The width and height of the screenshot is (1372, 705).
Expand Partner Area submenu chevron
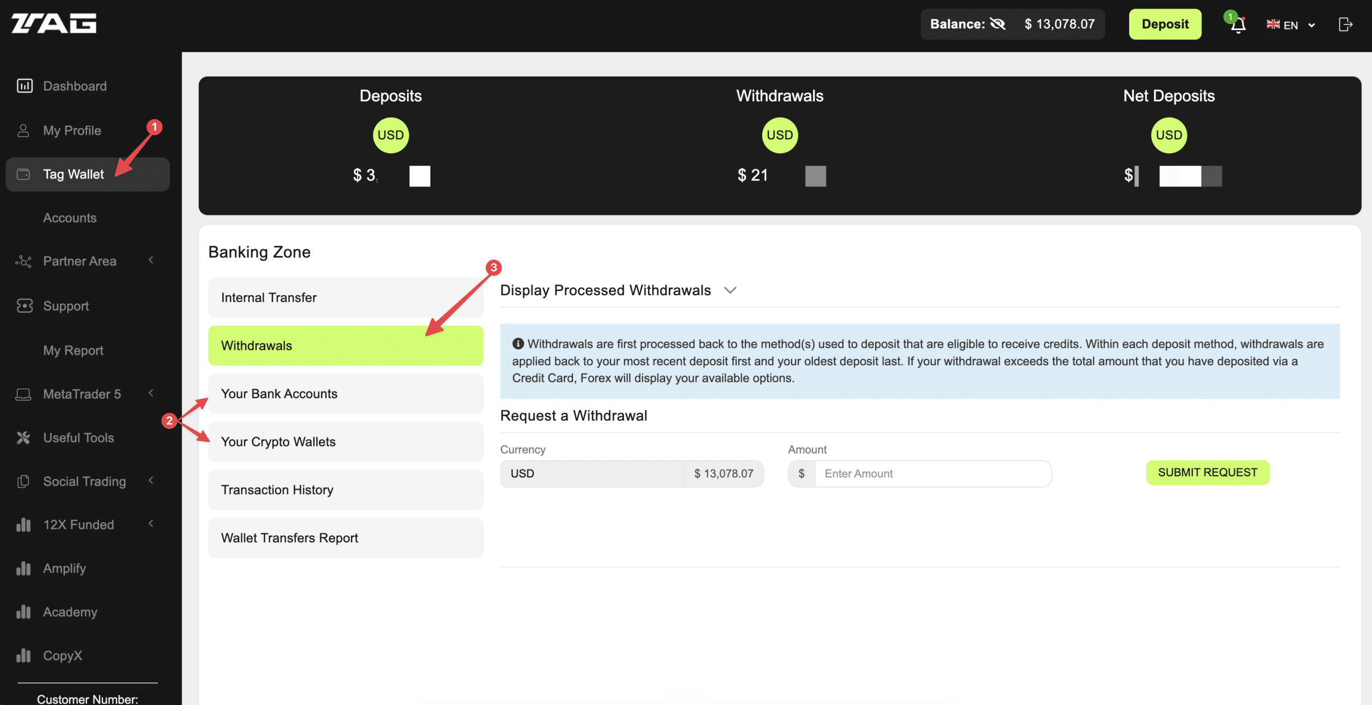151,260
